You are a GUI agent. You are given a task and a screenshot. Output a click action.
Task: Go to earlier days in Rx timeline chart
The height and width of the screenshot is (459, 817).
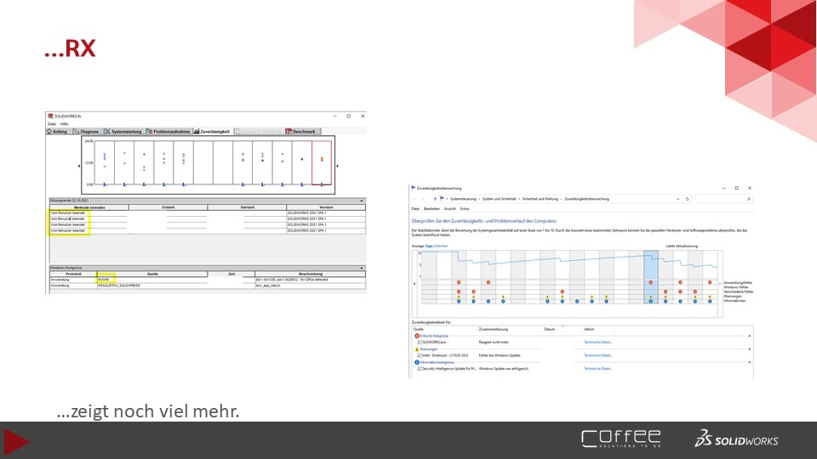[78, 166]
